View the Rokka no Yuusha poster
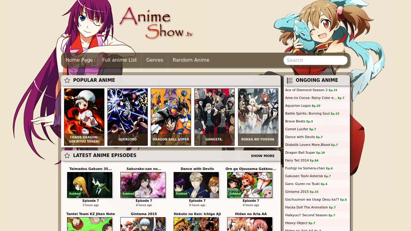 (x=258, y=117)
